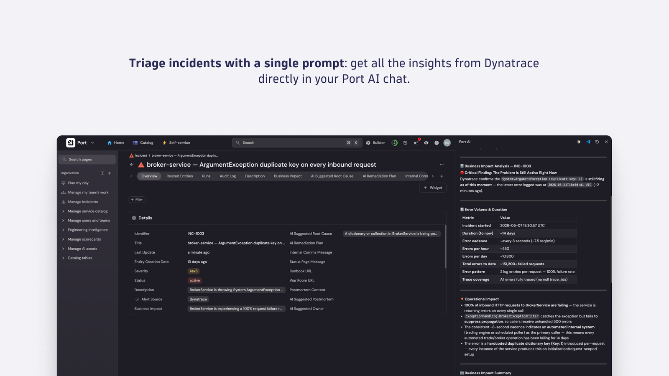Expand Manage users and teams folder
Viewport: 669px width, 376px height.
click(x=87, y=221)
